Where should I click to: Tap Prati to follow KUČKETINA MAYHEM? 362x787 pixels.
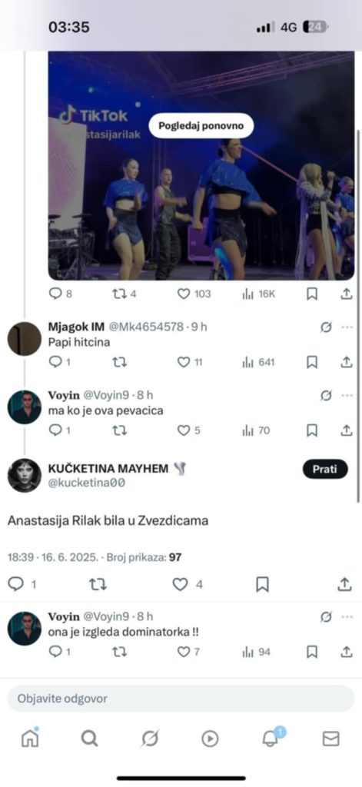tap(325, 470)
